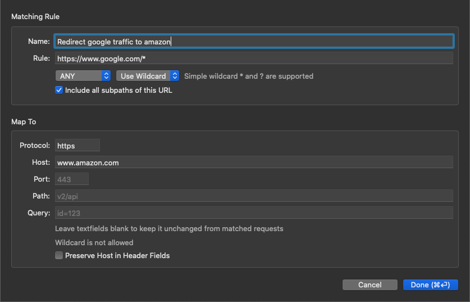470x302 pixels.
Task: Click the Map To section heading
Action: coord(24,121)
